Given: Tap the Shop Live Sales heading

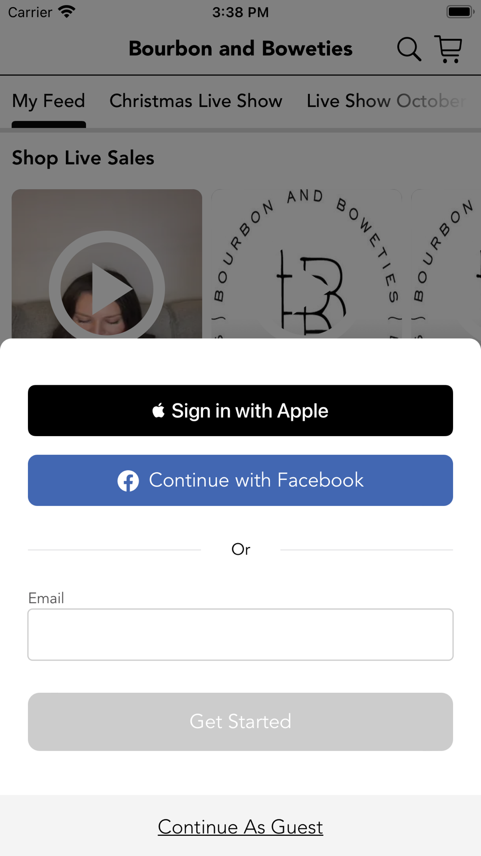Looking at the screenshot, I should (83, 158).
